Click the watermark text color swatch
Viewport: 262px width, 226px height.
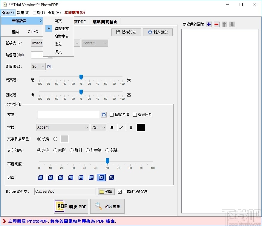tap(140, 127)
